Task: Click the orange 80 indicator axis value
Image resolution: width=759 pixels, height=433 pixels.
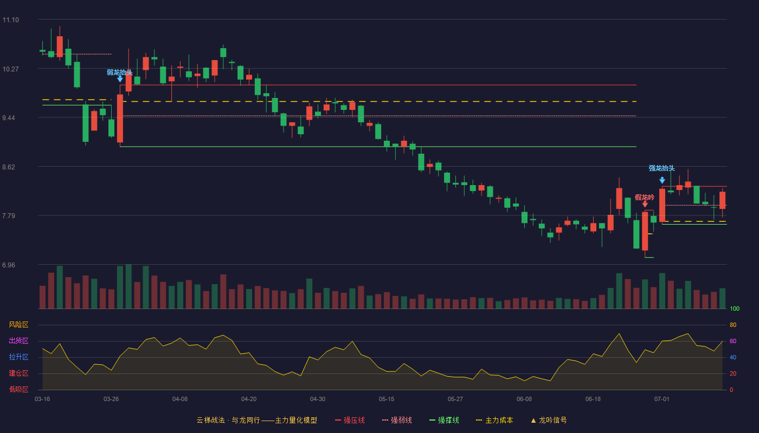Action: click(733, 325)
